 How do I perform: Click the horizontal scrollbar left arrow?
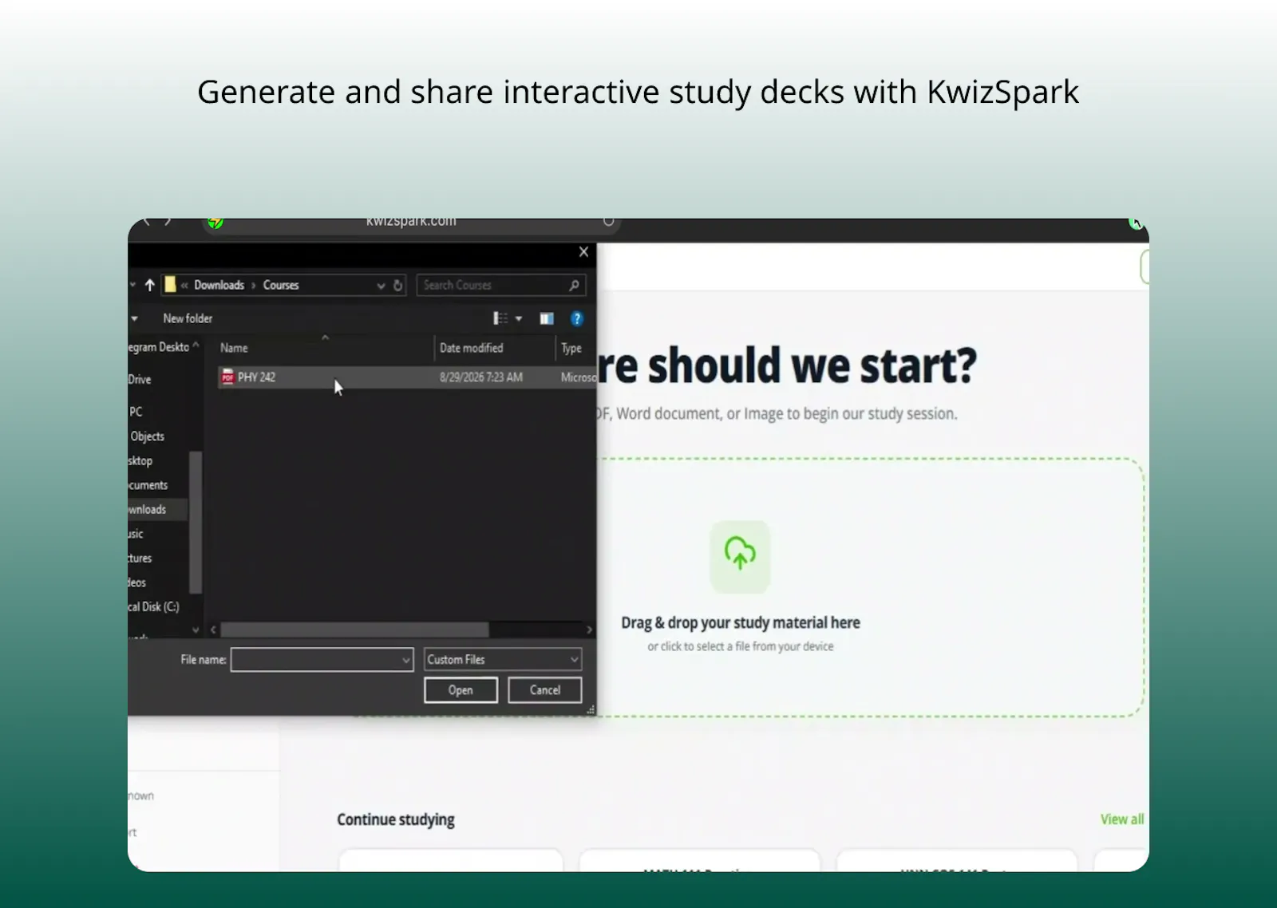212,630
